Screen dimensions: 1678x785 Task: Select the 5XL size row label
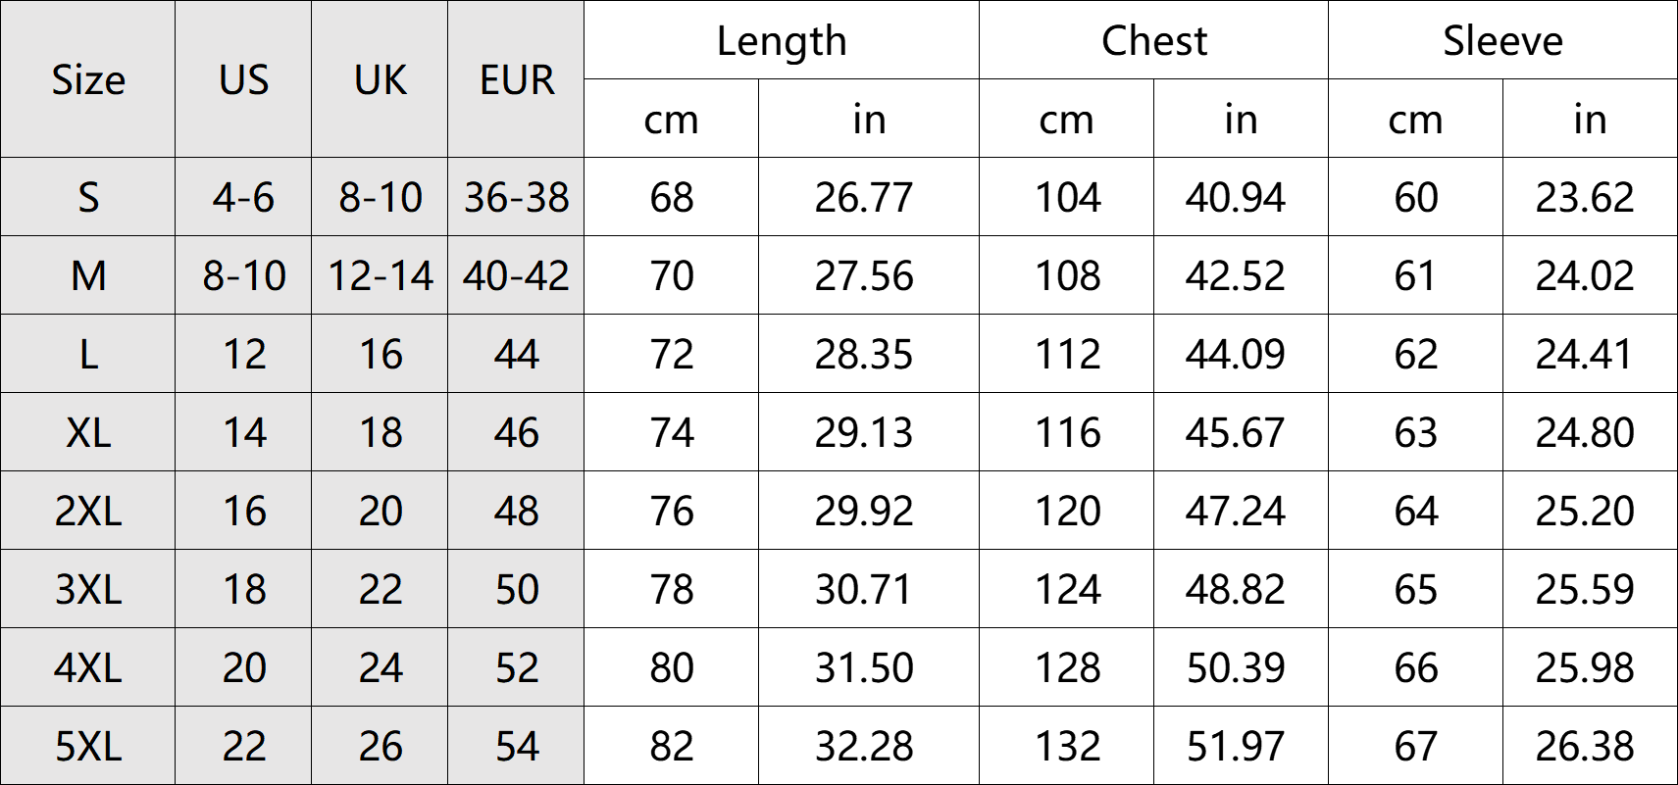click(x=88, y=747)
